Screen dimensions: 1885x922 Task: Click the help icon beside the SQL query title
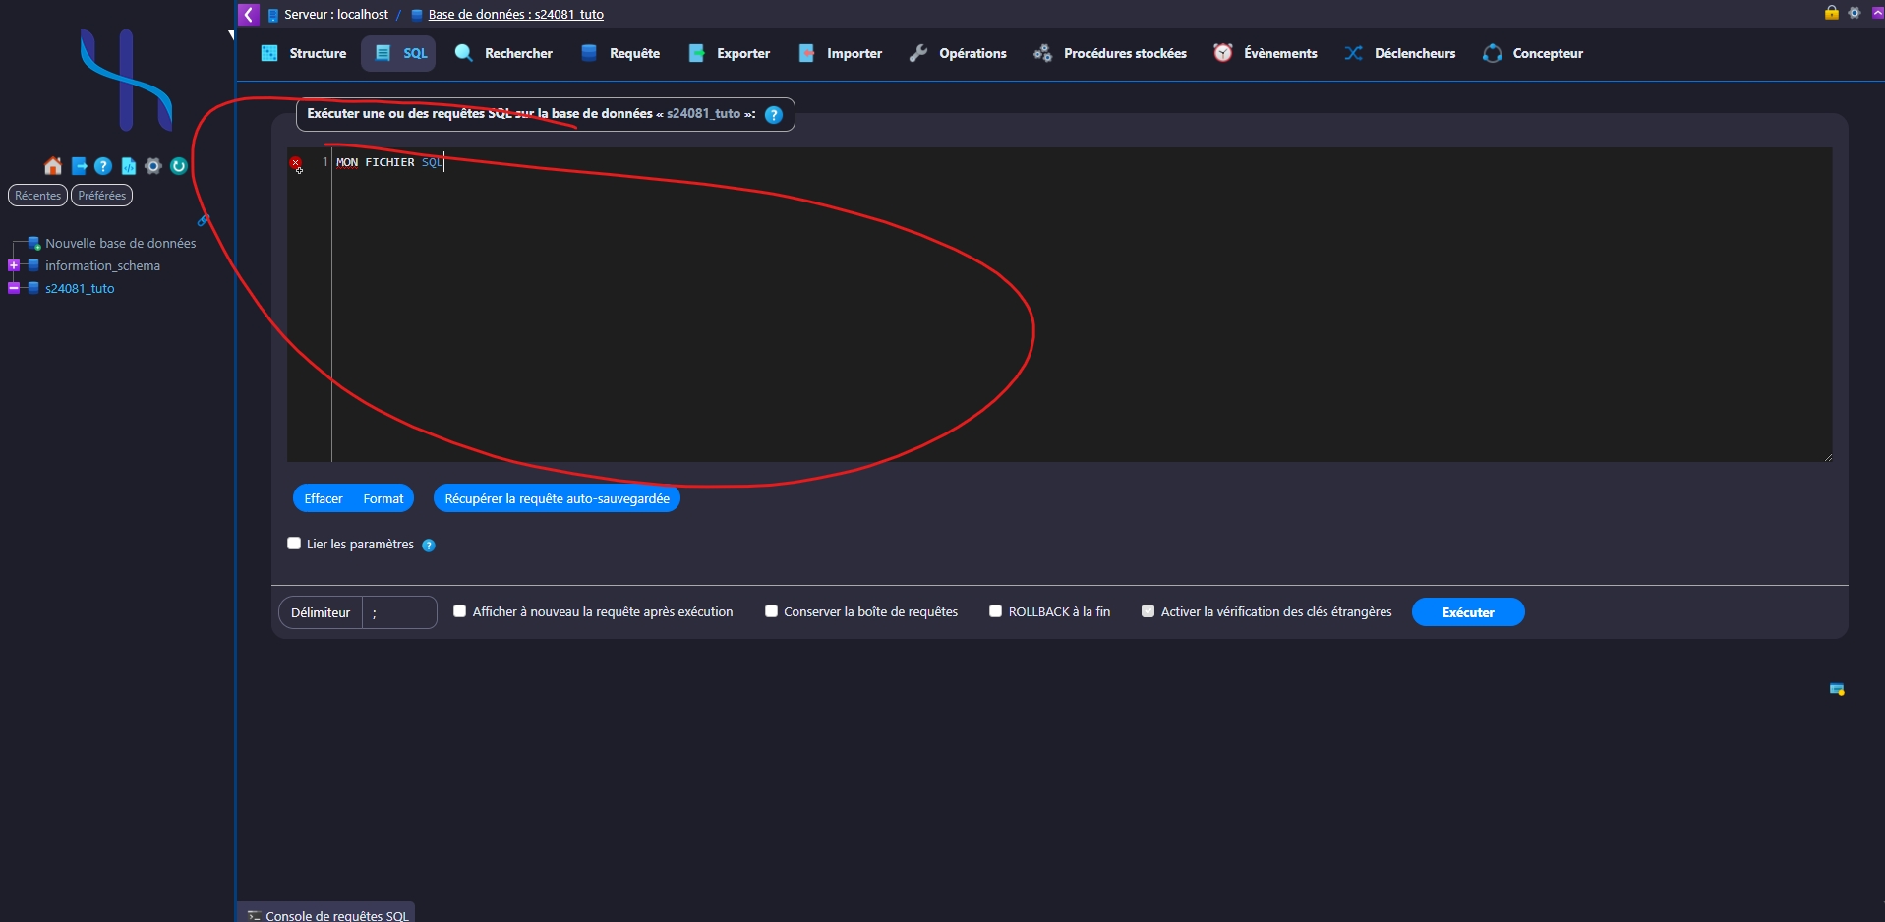774,115
